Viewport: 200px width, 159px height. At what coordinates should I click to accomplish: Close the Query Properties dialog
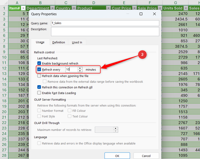pos(154,14)
